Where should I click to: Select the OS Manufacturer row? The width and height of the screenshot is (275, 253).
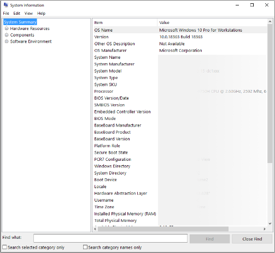180,51
